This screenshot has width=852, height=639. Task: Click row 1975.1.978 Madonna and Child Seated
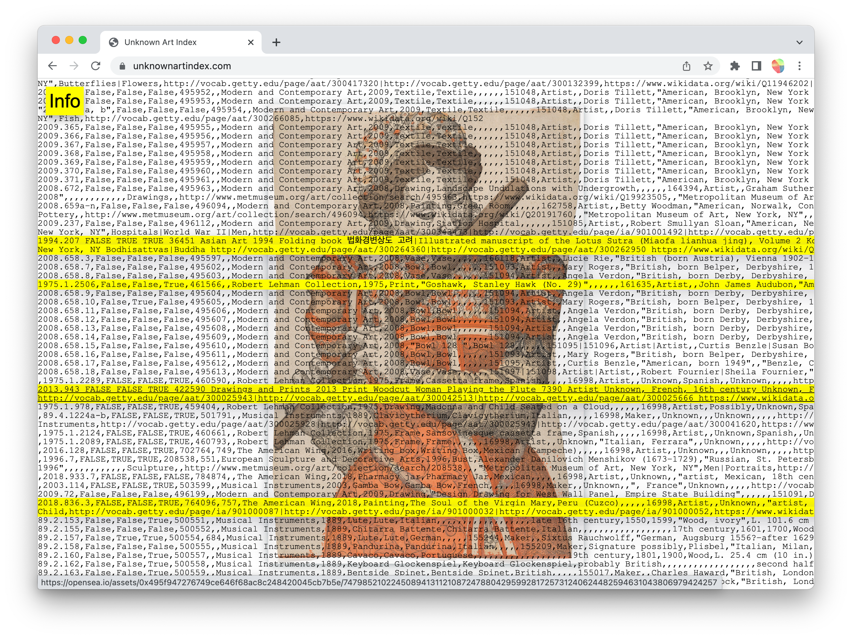(426, 407)
